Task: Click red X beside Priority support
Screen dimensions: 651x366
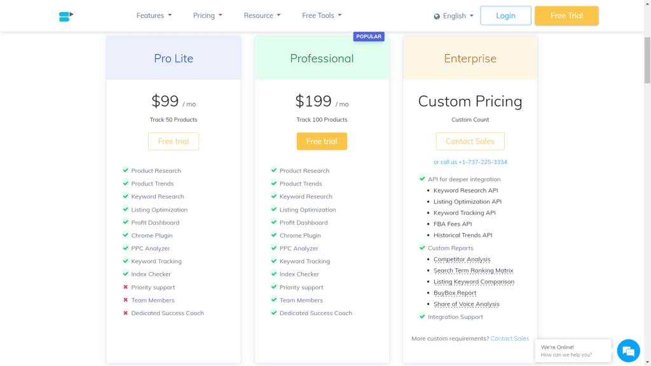Action: (x=125, y=287)
